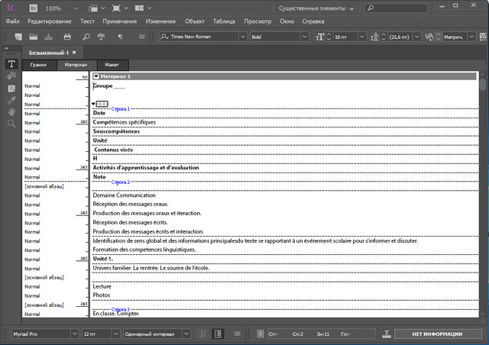489x345 pixels.
Task: Select the Type tool in the toolbox
Action: coord(11,64)
